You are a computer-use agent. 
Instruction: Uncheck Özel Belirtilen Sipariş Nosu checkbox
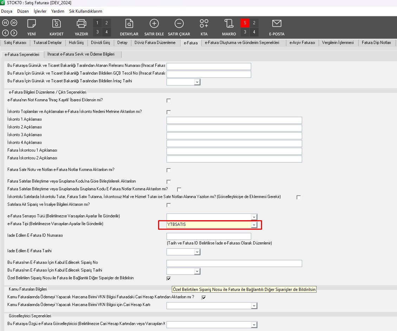[169, 279]
